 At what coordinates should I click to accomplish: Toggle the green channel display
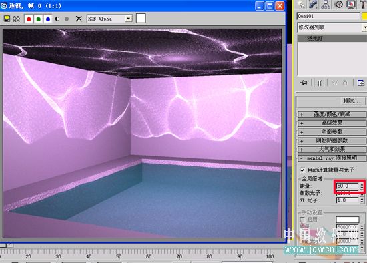(x=39, y=19)
